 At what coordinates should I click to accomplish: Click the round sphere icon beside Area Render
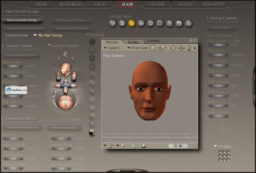[x=173, y=48]
